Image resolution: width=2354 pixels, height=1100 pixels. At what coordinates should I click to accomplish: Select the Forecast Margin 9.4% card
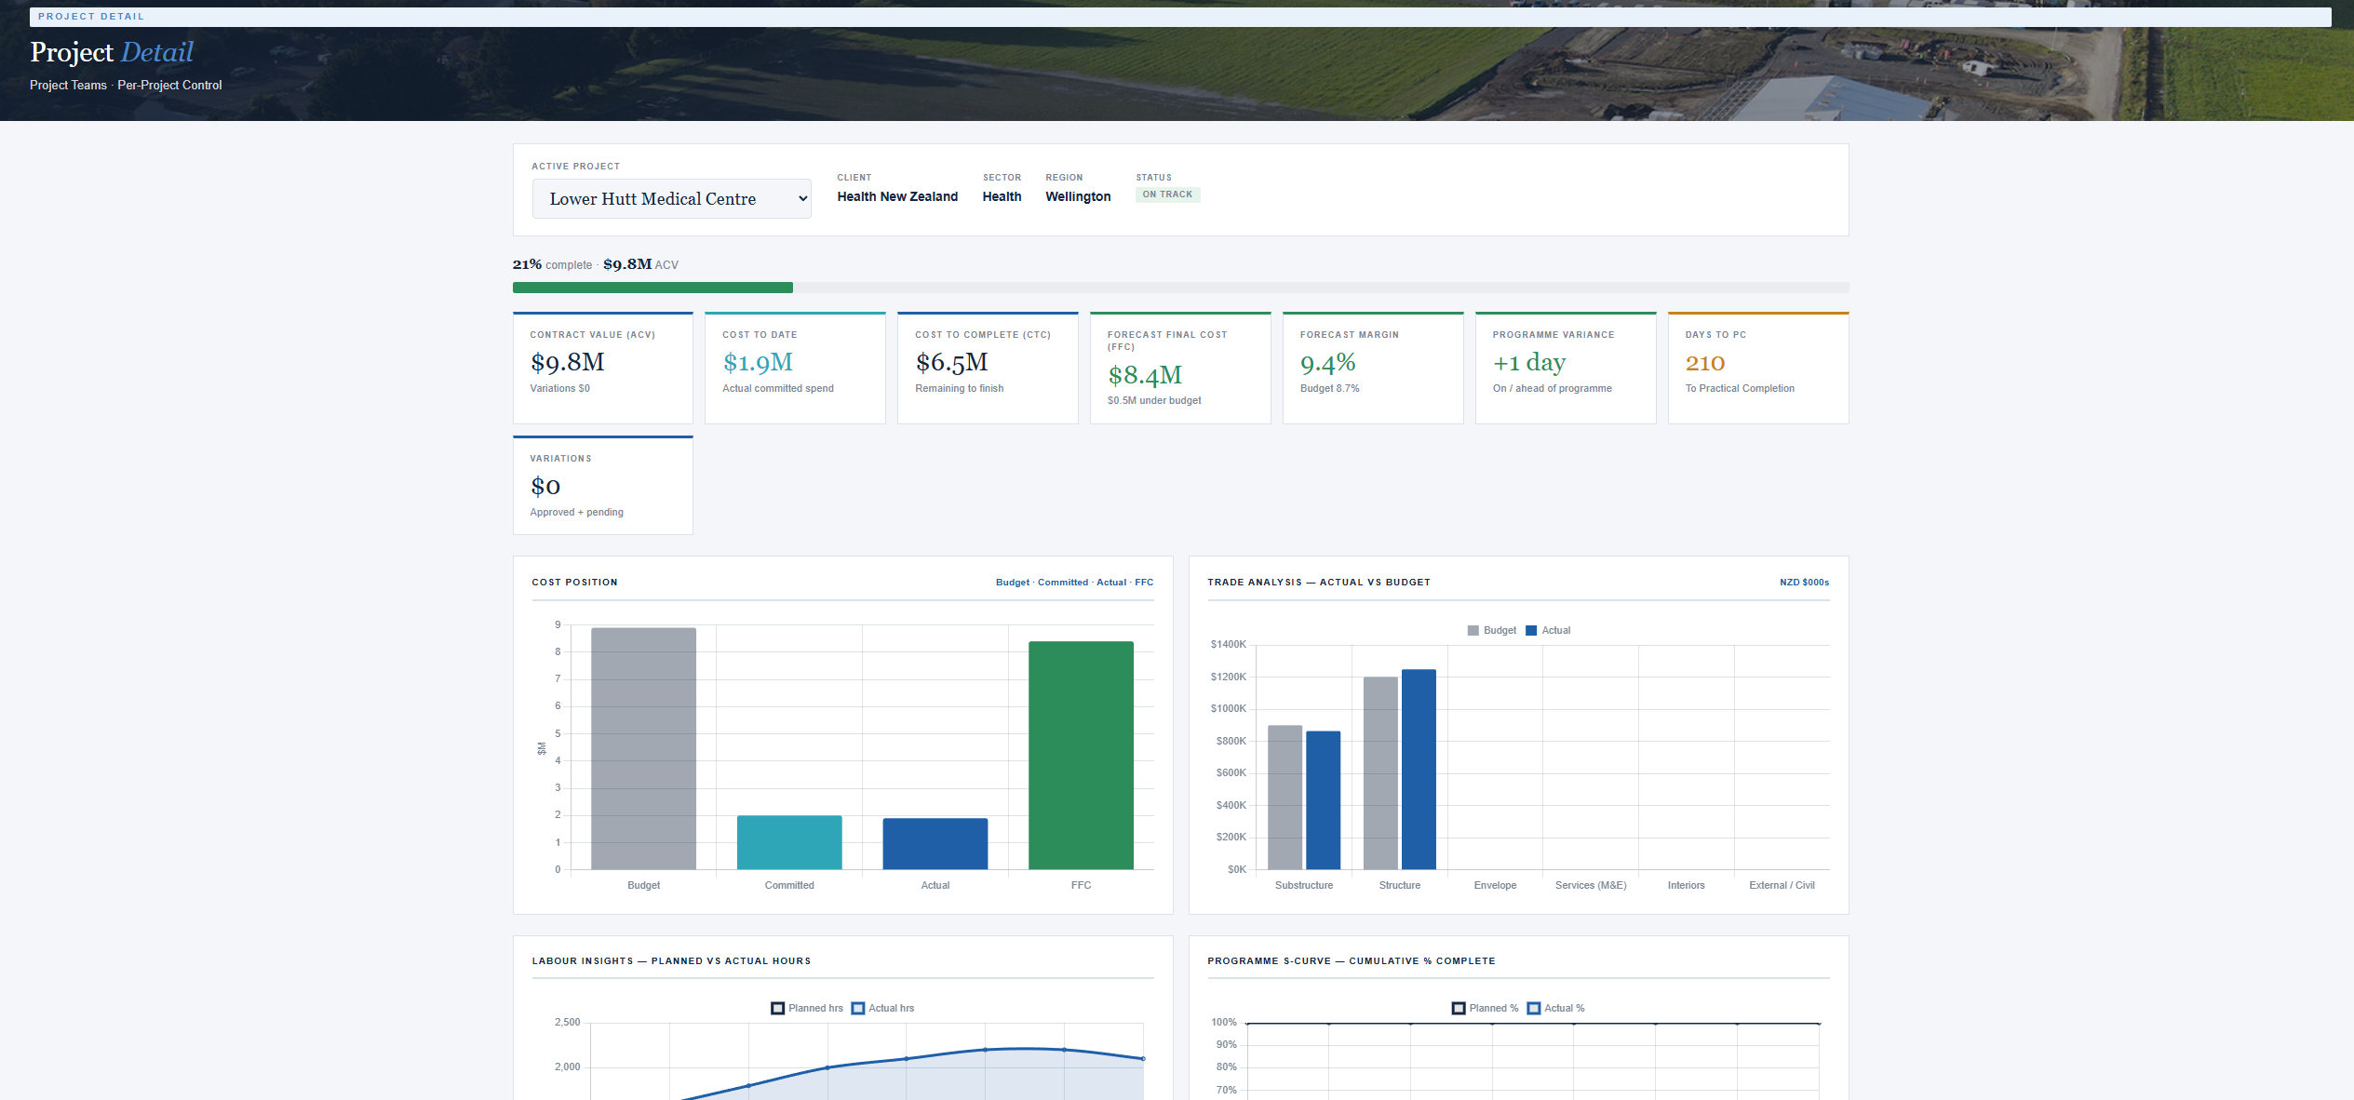coord(1373,368)
